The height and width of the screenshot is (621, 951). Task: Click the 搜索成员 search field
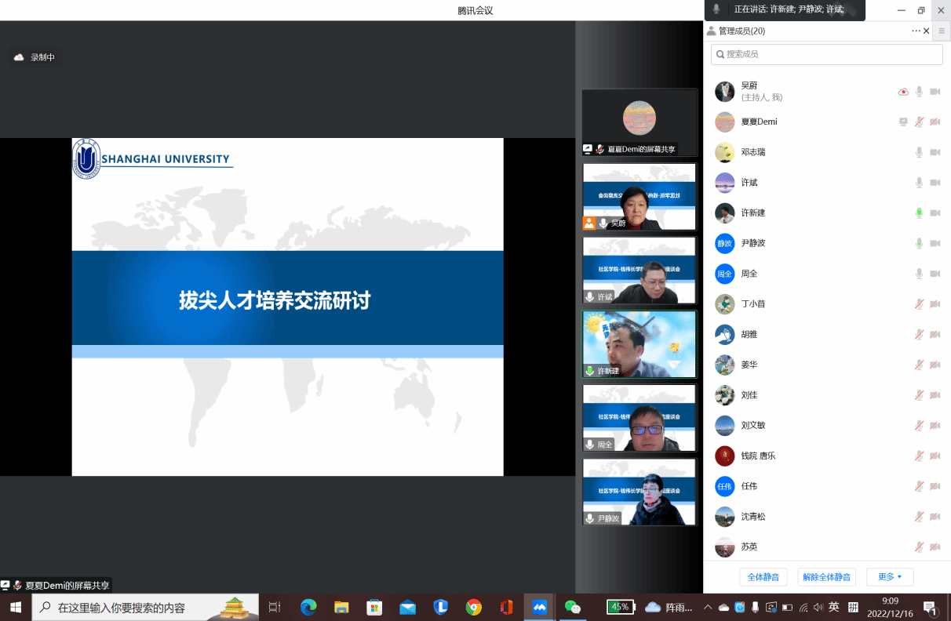[x=827, y=54]
